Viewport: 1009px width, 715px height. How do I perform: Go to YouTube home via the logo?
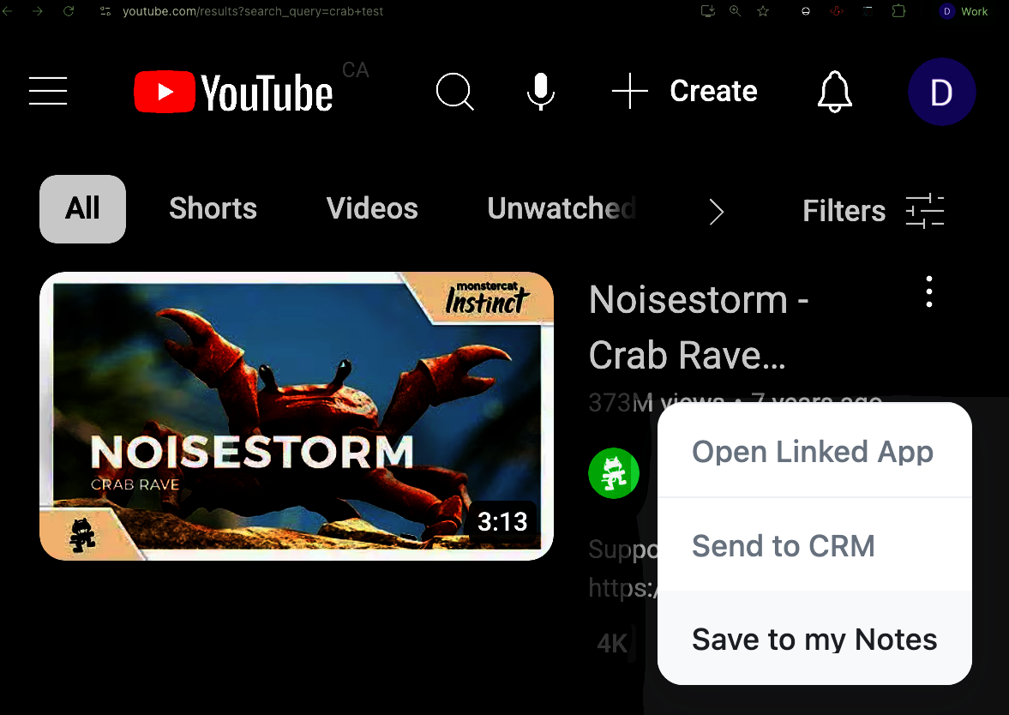233,93
